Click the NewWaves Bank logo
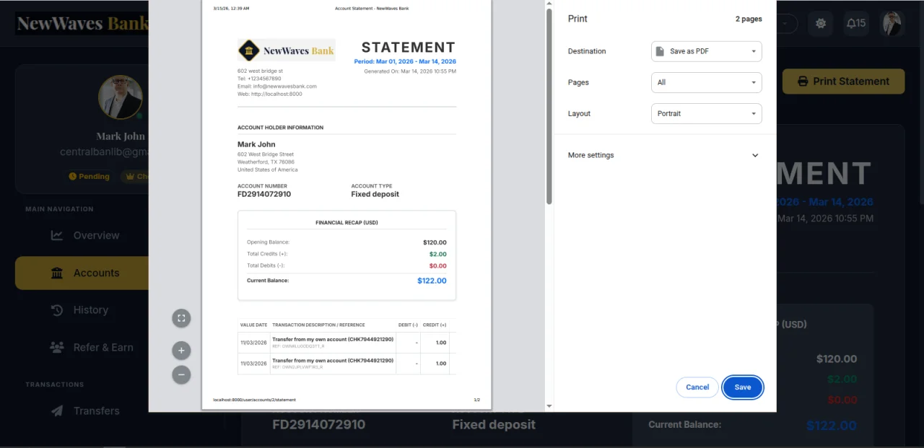Screen dimensions: 924x448 [82, 23]
